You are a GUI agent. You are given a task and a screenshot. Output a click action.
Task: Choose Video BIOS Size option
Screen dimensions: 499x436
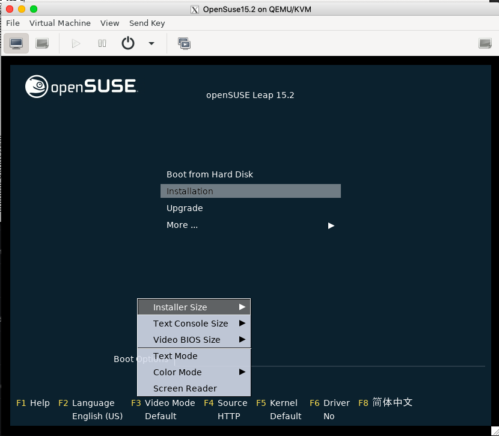click(x=194, y=340)
